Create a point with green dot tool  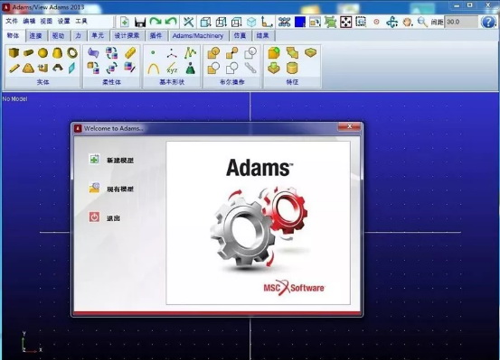pyautogui.click(x=153, y=52)
